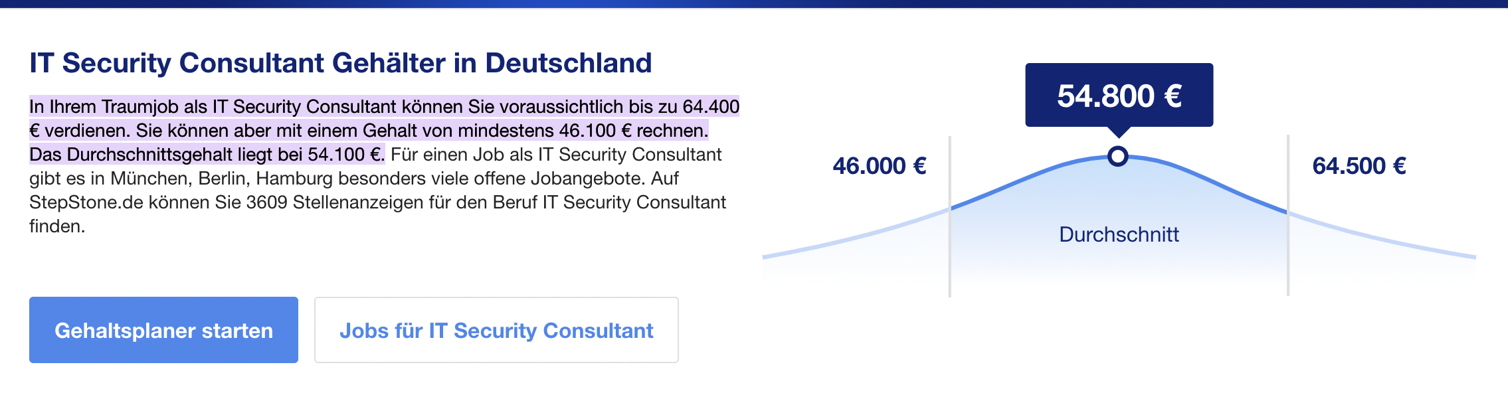Click the left vertical divider line in chart
The image size is (1508, 393).
pyautogui.click(x=950, y=216)
